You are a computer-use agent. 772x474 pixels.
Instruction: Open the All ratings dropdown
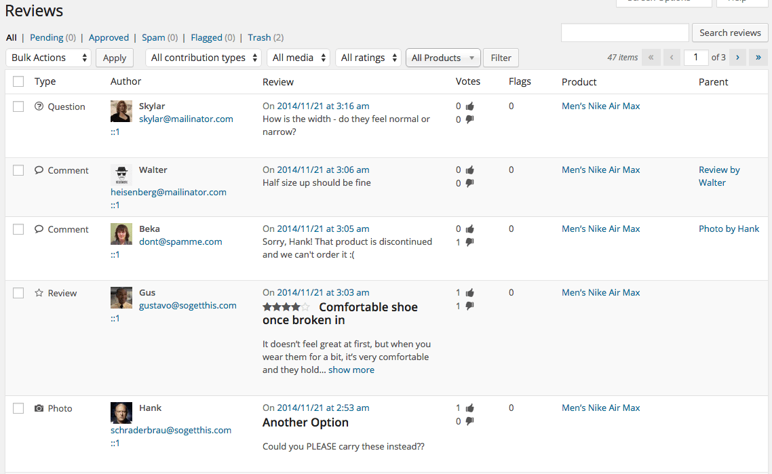(368, 58)
